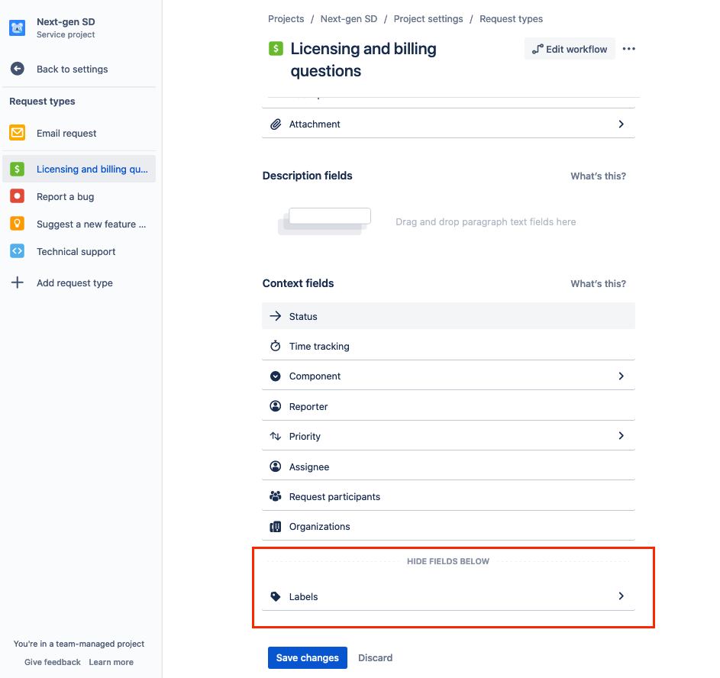
Task: Open the Project settings breadcrumb link
Action: coord(428,19)
